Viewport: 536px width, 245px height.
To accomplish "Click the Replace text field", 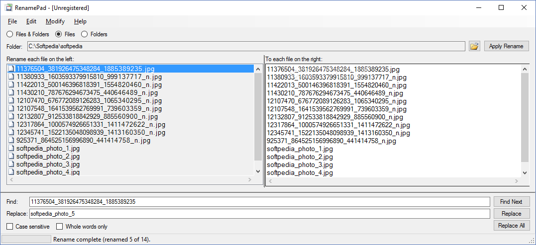I will click(x=260, y=214).
